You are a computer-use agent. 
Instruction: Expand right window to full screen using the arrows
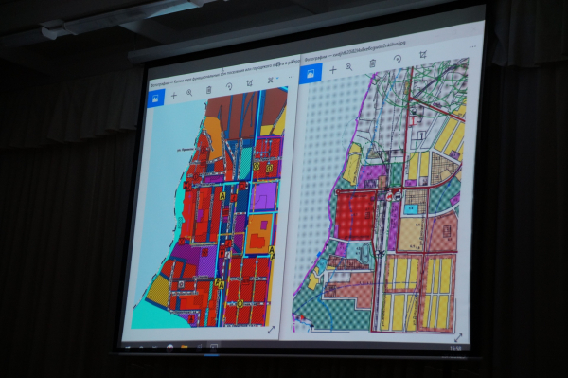[x=458, y=338]
